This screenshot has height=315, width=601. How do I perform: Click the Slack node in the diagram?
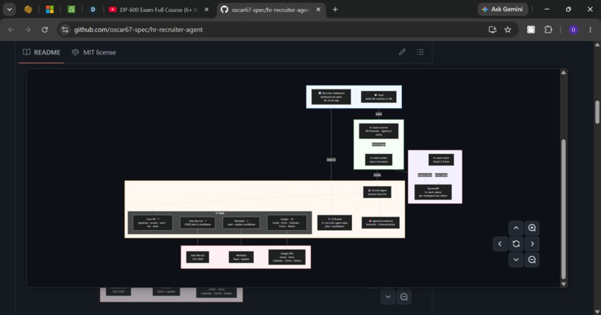pyautogui.click(x=379, y=97)
